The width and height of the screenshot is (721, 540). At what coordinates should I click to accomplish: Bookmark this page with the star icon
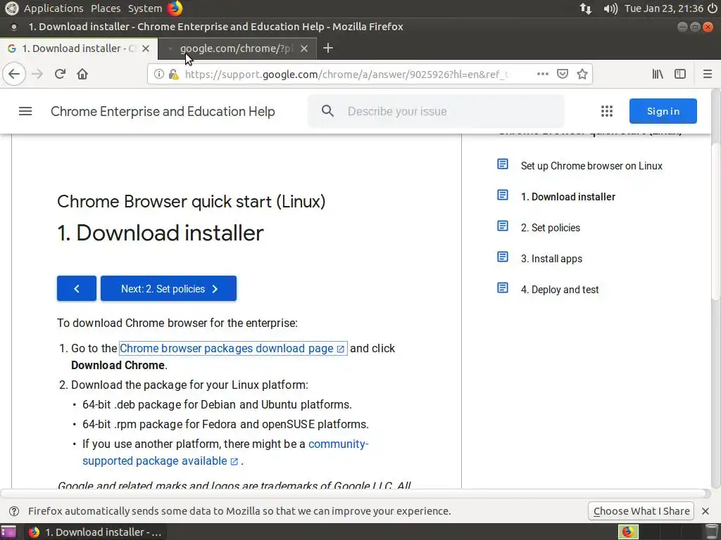(582, 74)
